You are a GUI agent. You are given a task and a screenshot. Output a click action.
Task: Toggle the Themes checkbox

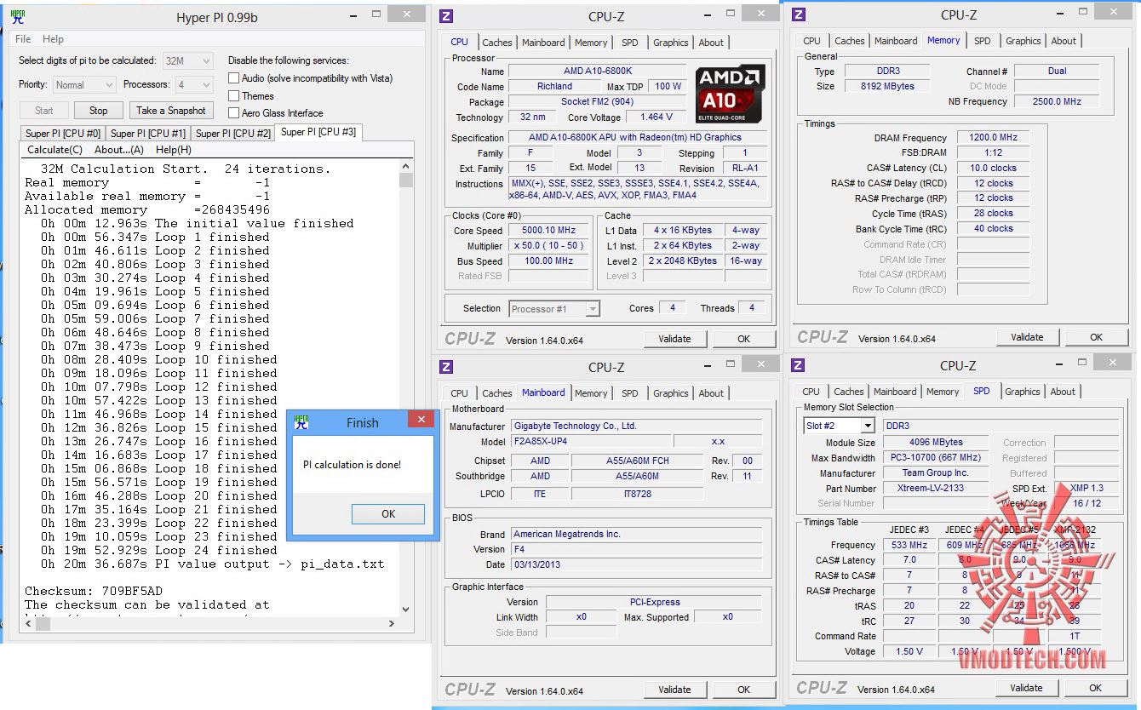tap(234, 96)
